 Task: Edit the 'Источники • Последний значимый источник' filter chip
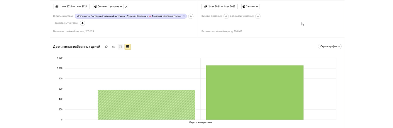coord(129,16)
